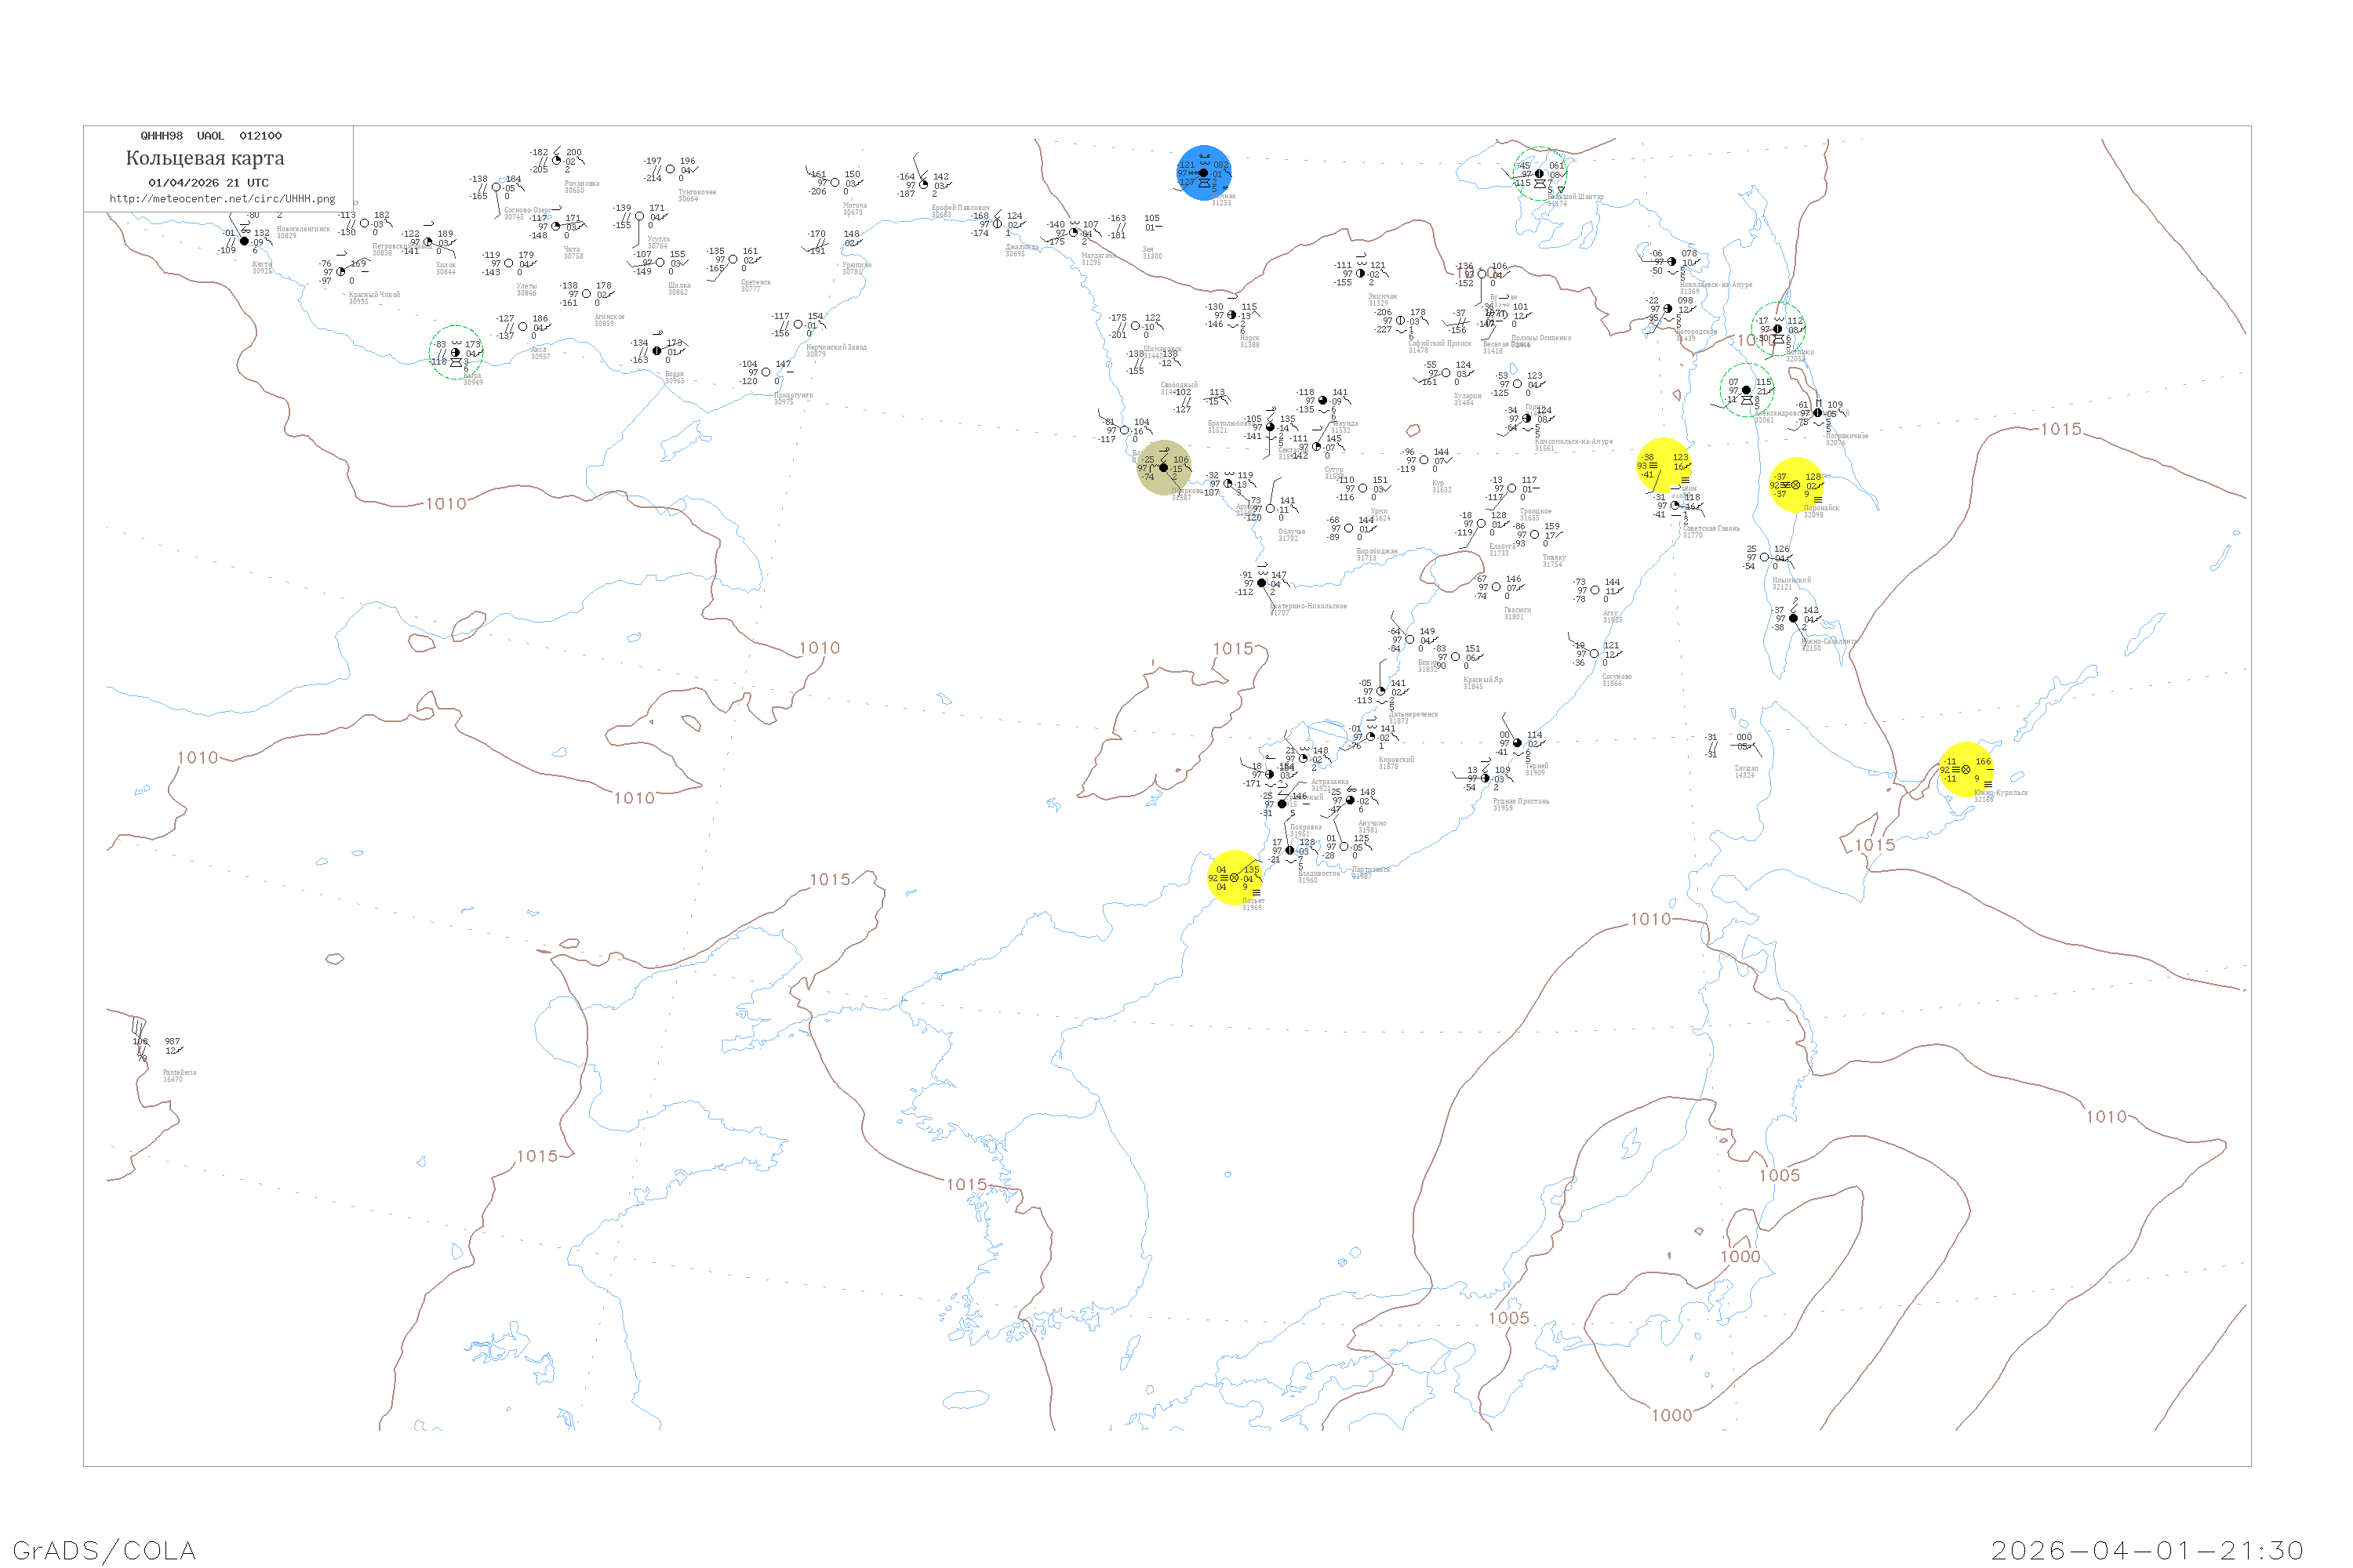2353x1568 pixels.
Task: Click the Чита station name label
Action: [x=573, y=249]
